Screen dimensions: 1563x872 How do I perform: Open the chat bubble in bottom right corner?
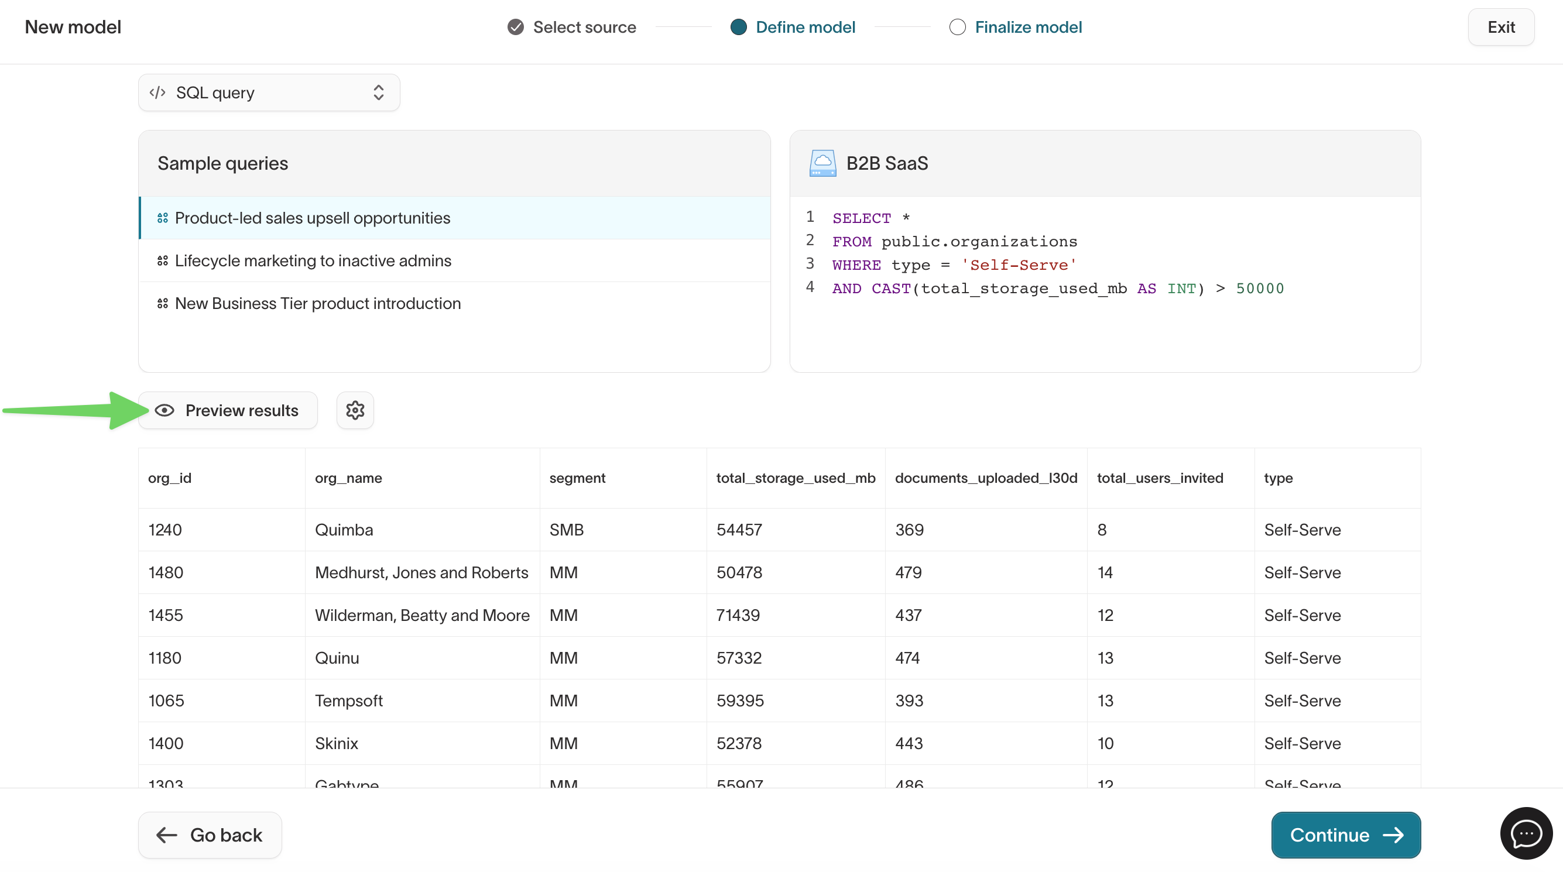(1526, 834)
